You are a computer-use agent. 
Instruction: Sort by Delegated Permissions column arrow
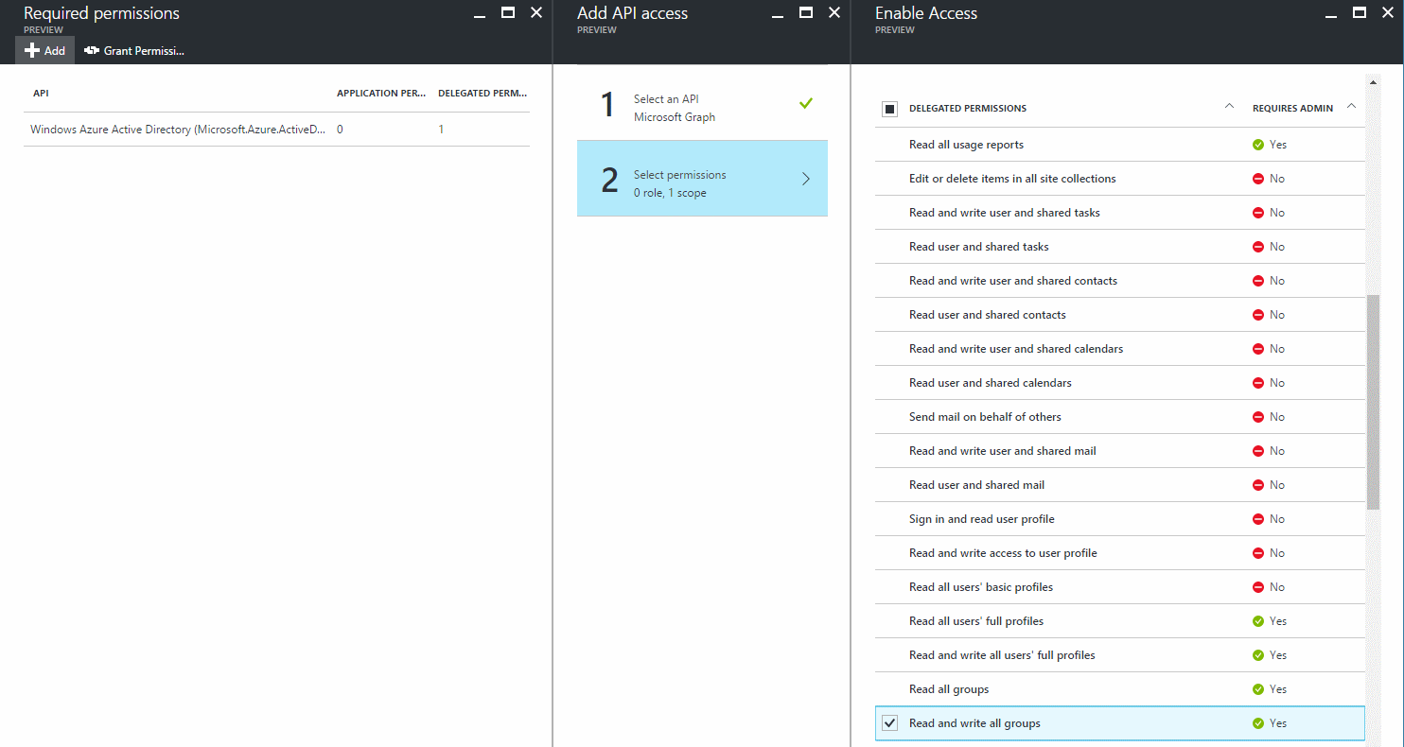coord(1229,107)
